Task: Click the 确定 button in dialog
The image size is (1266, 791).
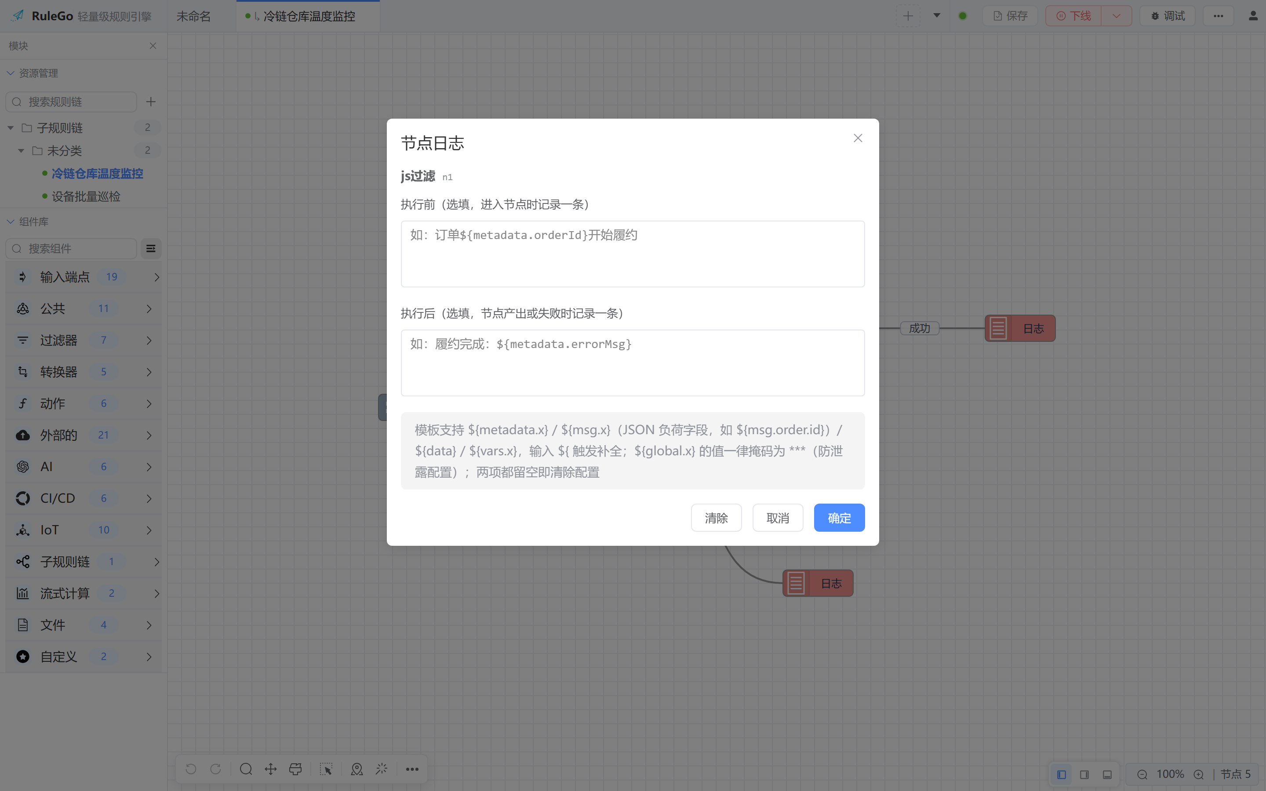Action: click(x=839, y=517)
